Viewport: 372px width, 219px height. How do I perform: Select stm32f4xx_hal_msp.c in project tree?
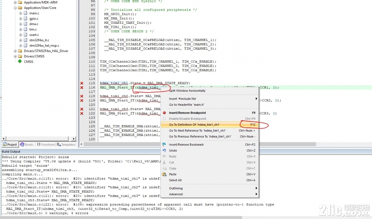click(x=44, y=45)
